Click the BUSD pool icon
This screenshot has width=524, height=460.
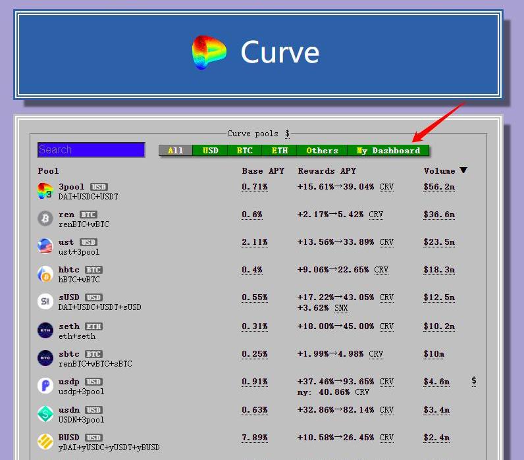(x=45, y=441)
